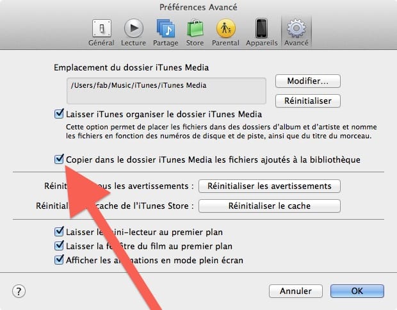Confirm preferences with OK button
This screenshot has width=397, height=310.
click(357, 291)
